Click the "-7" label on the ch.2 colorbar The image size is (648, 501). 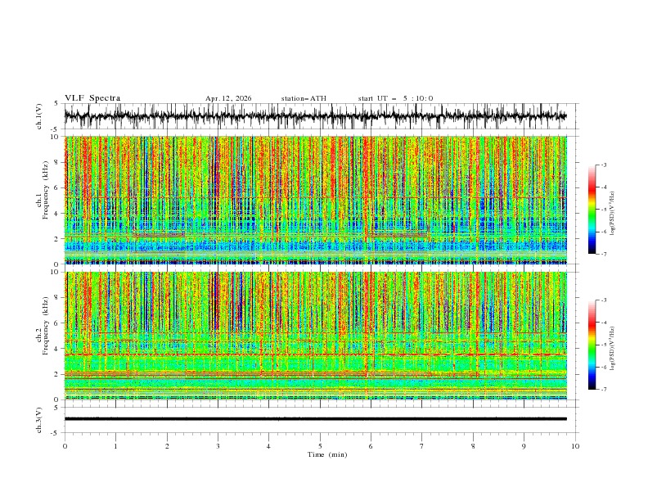tap(604, 390)
